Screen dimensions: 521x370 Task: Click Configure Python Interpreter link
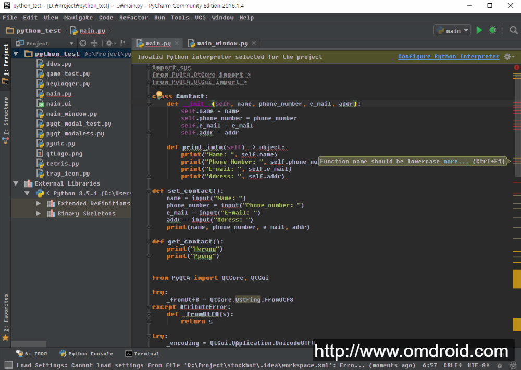(x=449, y=56)
